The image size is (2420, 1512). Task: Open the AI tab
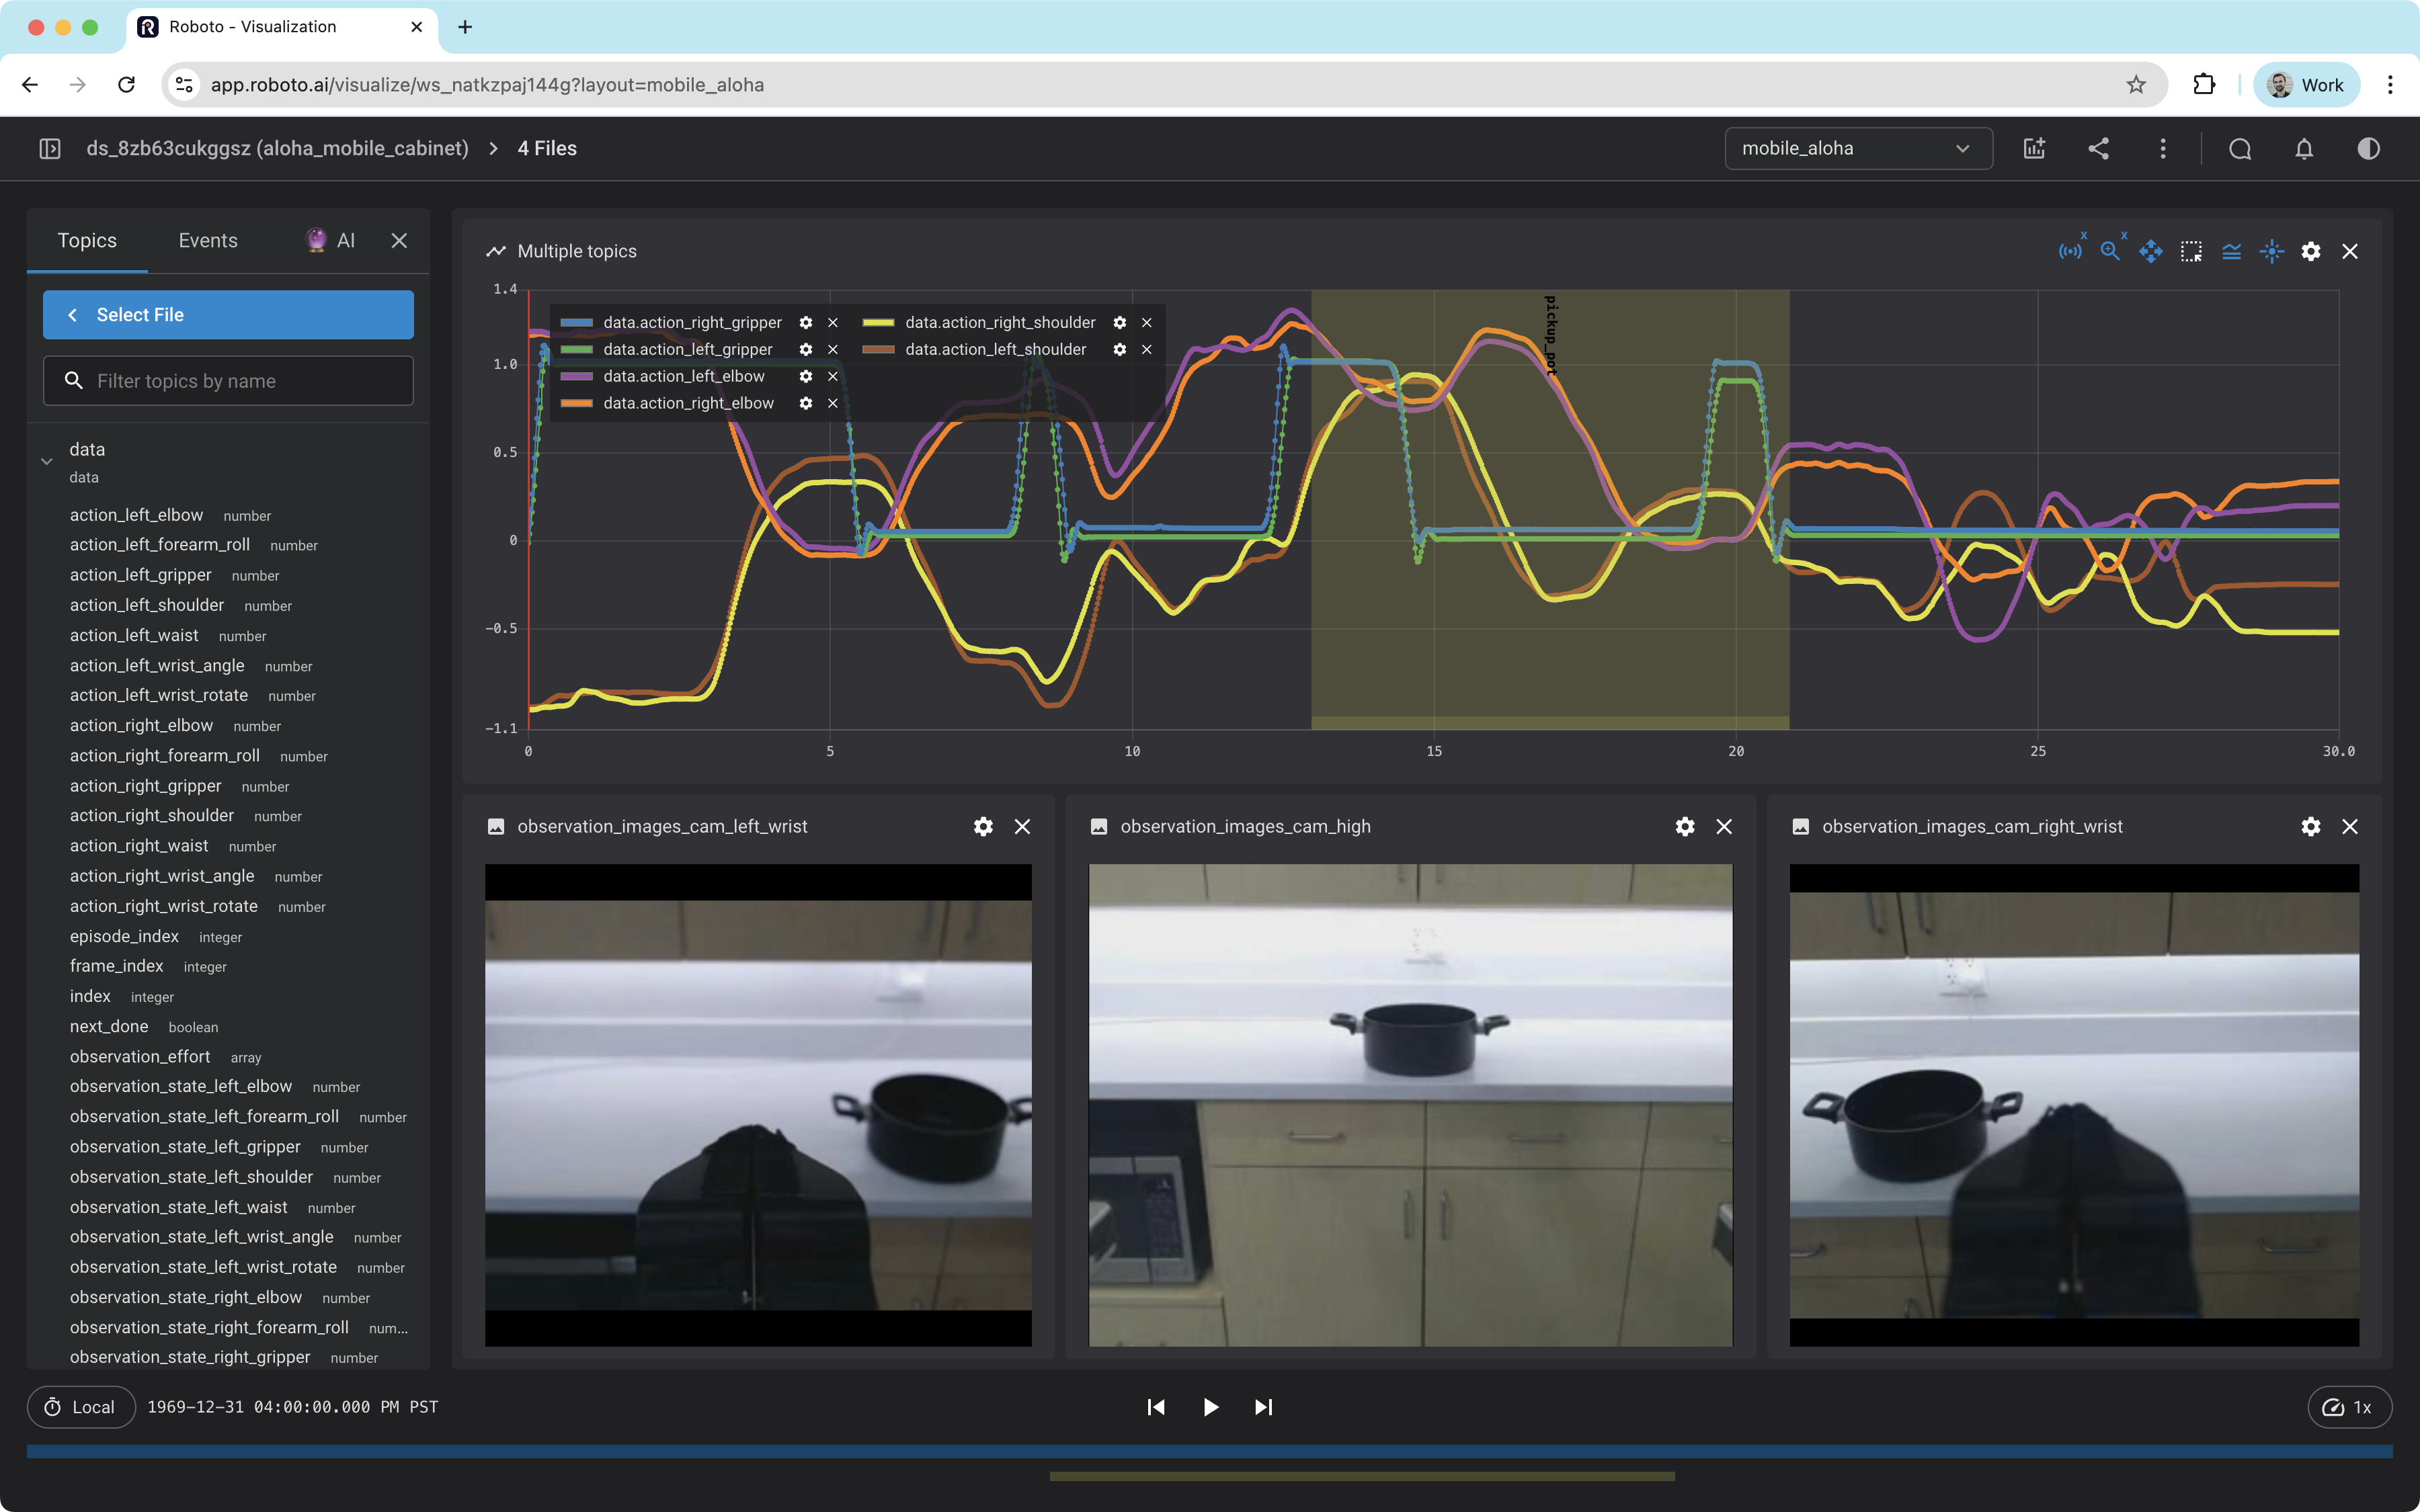(x=331, y=240)
